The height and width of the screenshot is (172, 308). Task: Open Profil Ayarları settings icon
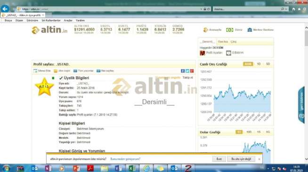(x=203, y=53)
